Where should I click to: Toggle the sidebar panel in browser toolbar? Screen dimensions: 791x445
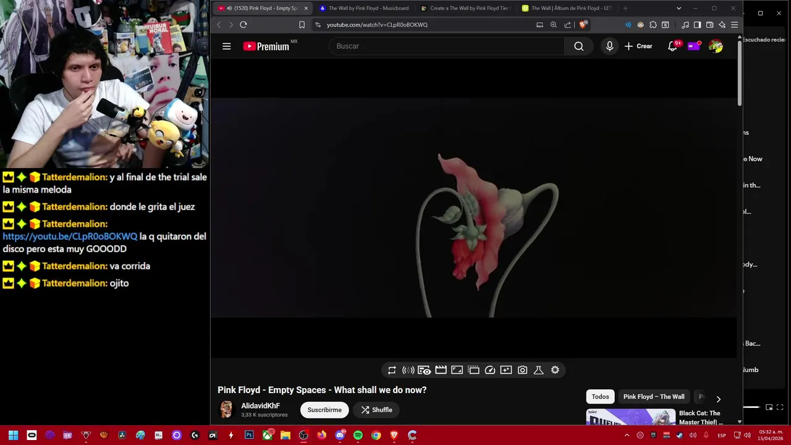[697, 25]
